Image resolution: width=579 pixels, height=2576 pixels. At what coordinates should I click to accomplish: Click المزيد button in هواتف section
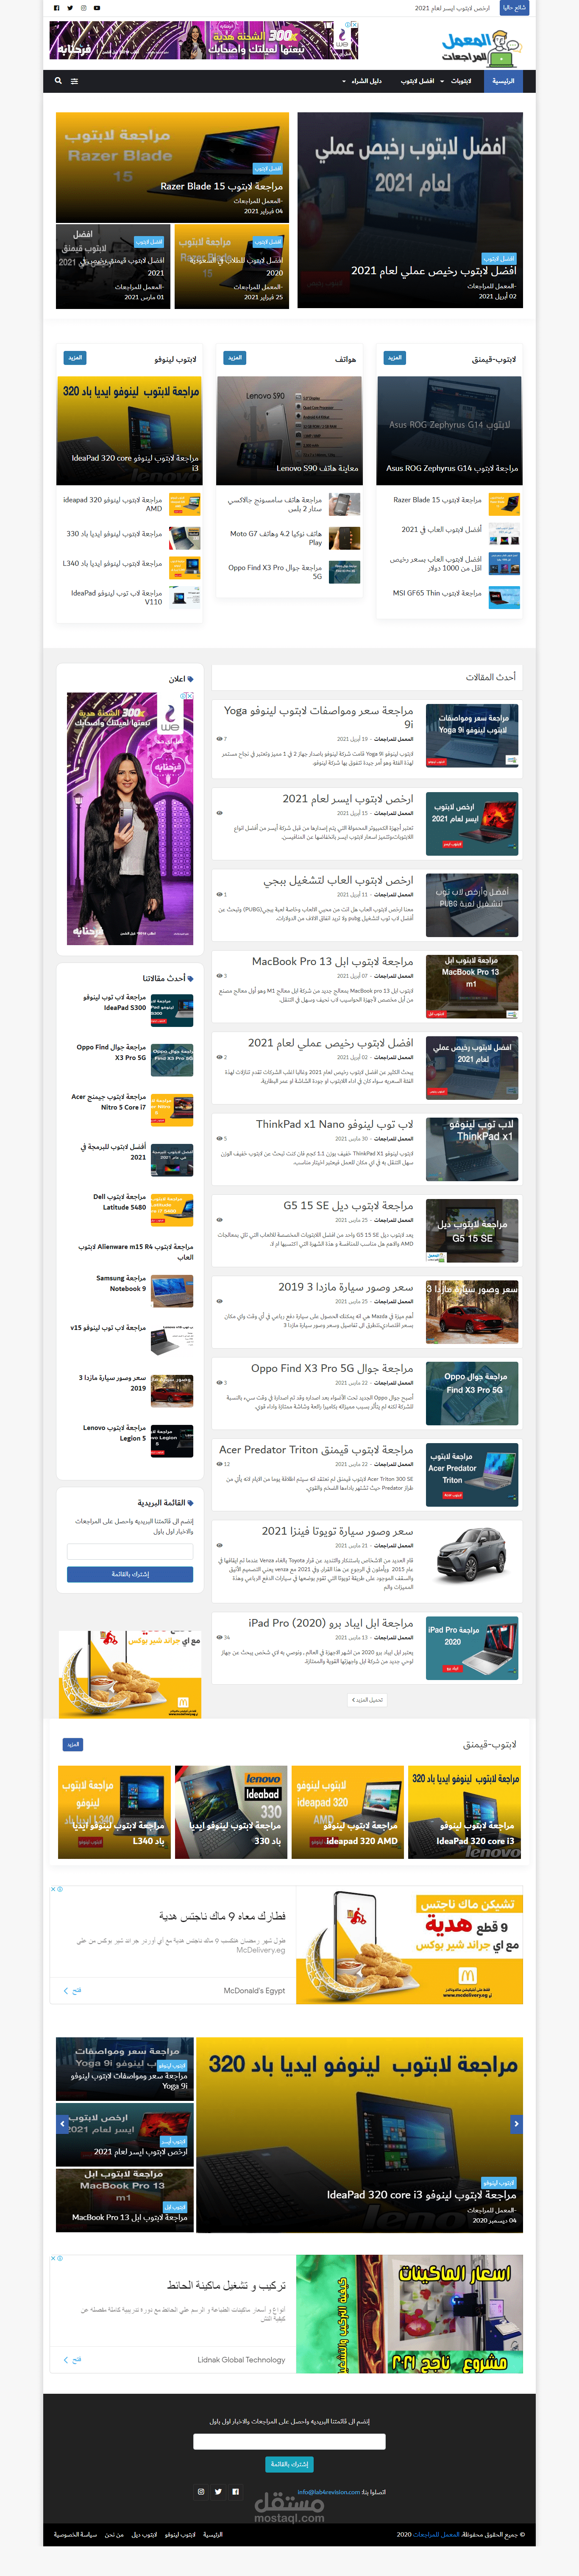[235, 358]
